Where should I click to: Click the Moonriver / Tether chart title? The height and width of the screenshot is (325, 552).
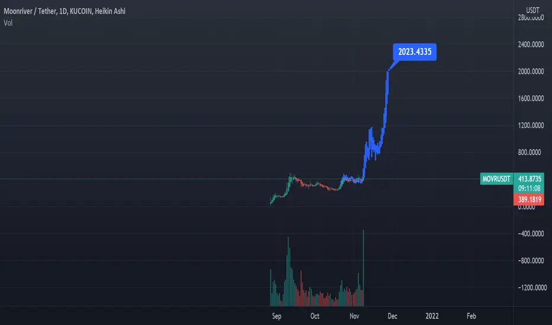tap(65, 11)
